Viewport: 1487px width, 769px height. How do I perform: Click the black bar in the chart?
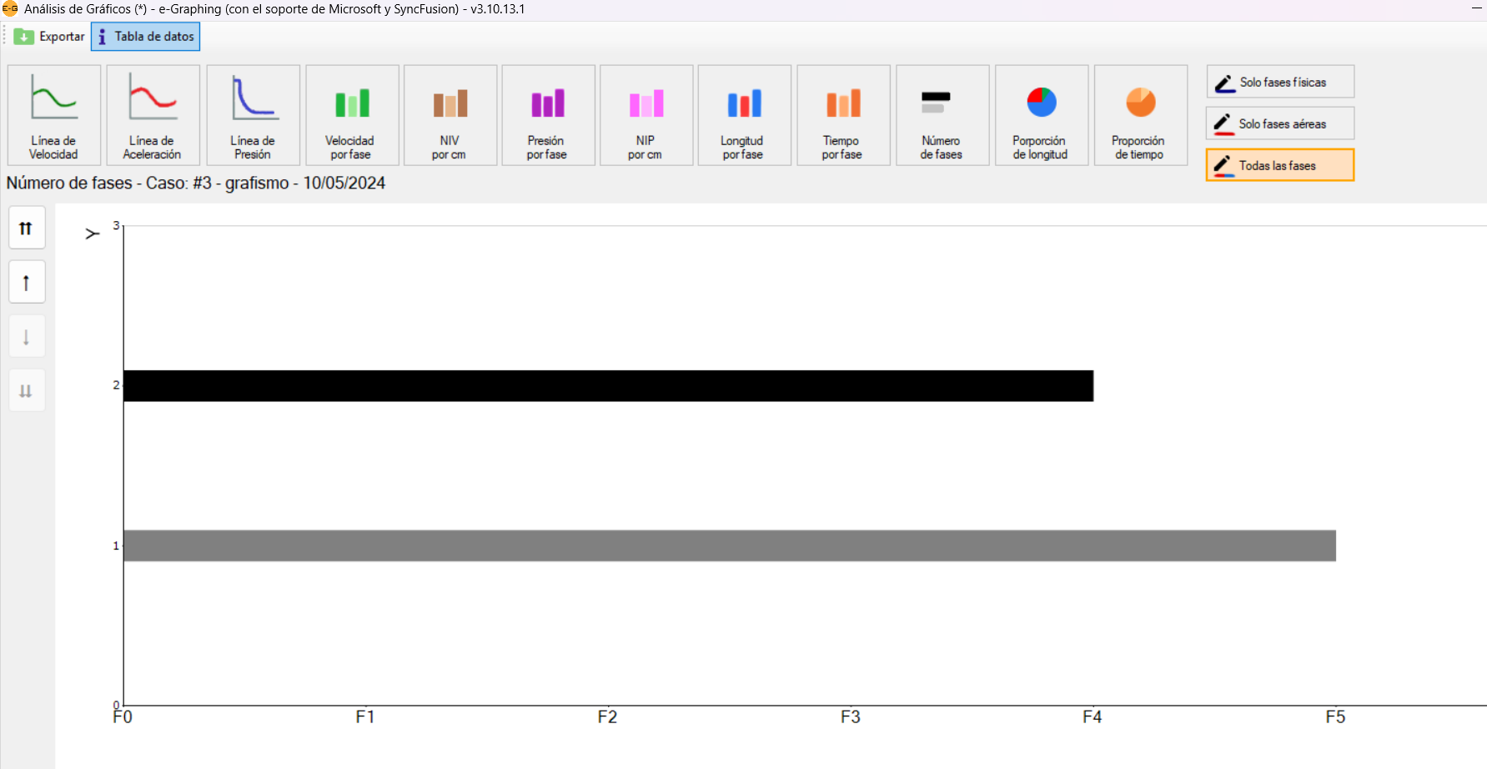(608, 386)
